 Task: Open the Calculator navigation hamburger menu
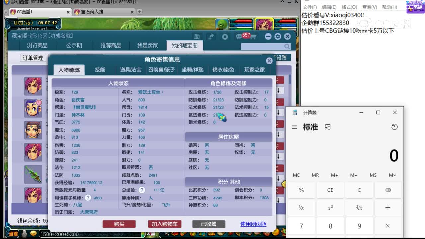(295, 127)
